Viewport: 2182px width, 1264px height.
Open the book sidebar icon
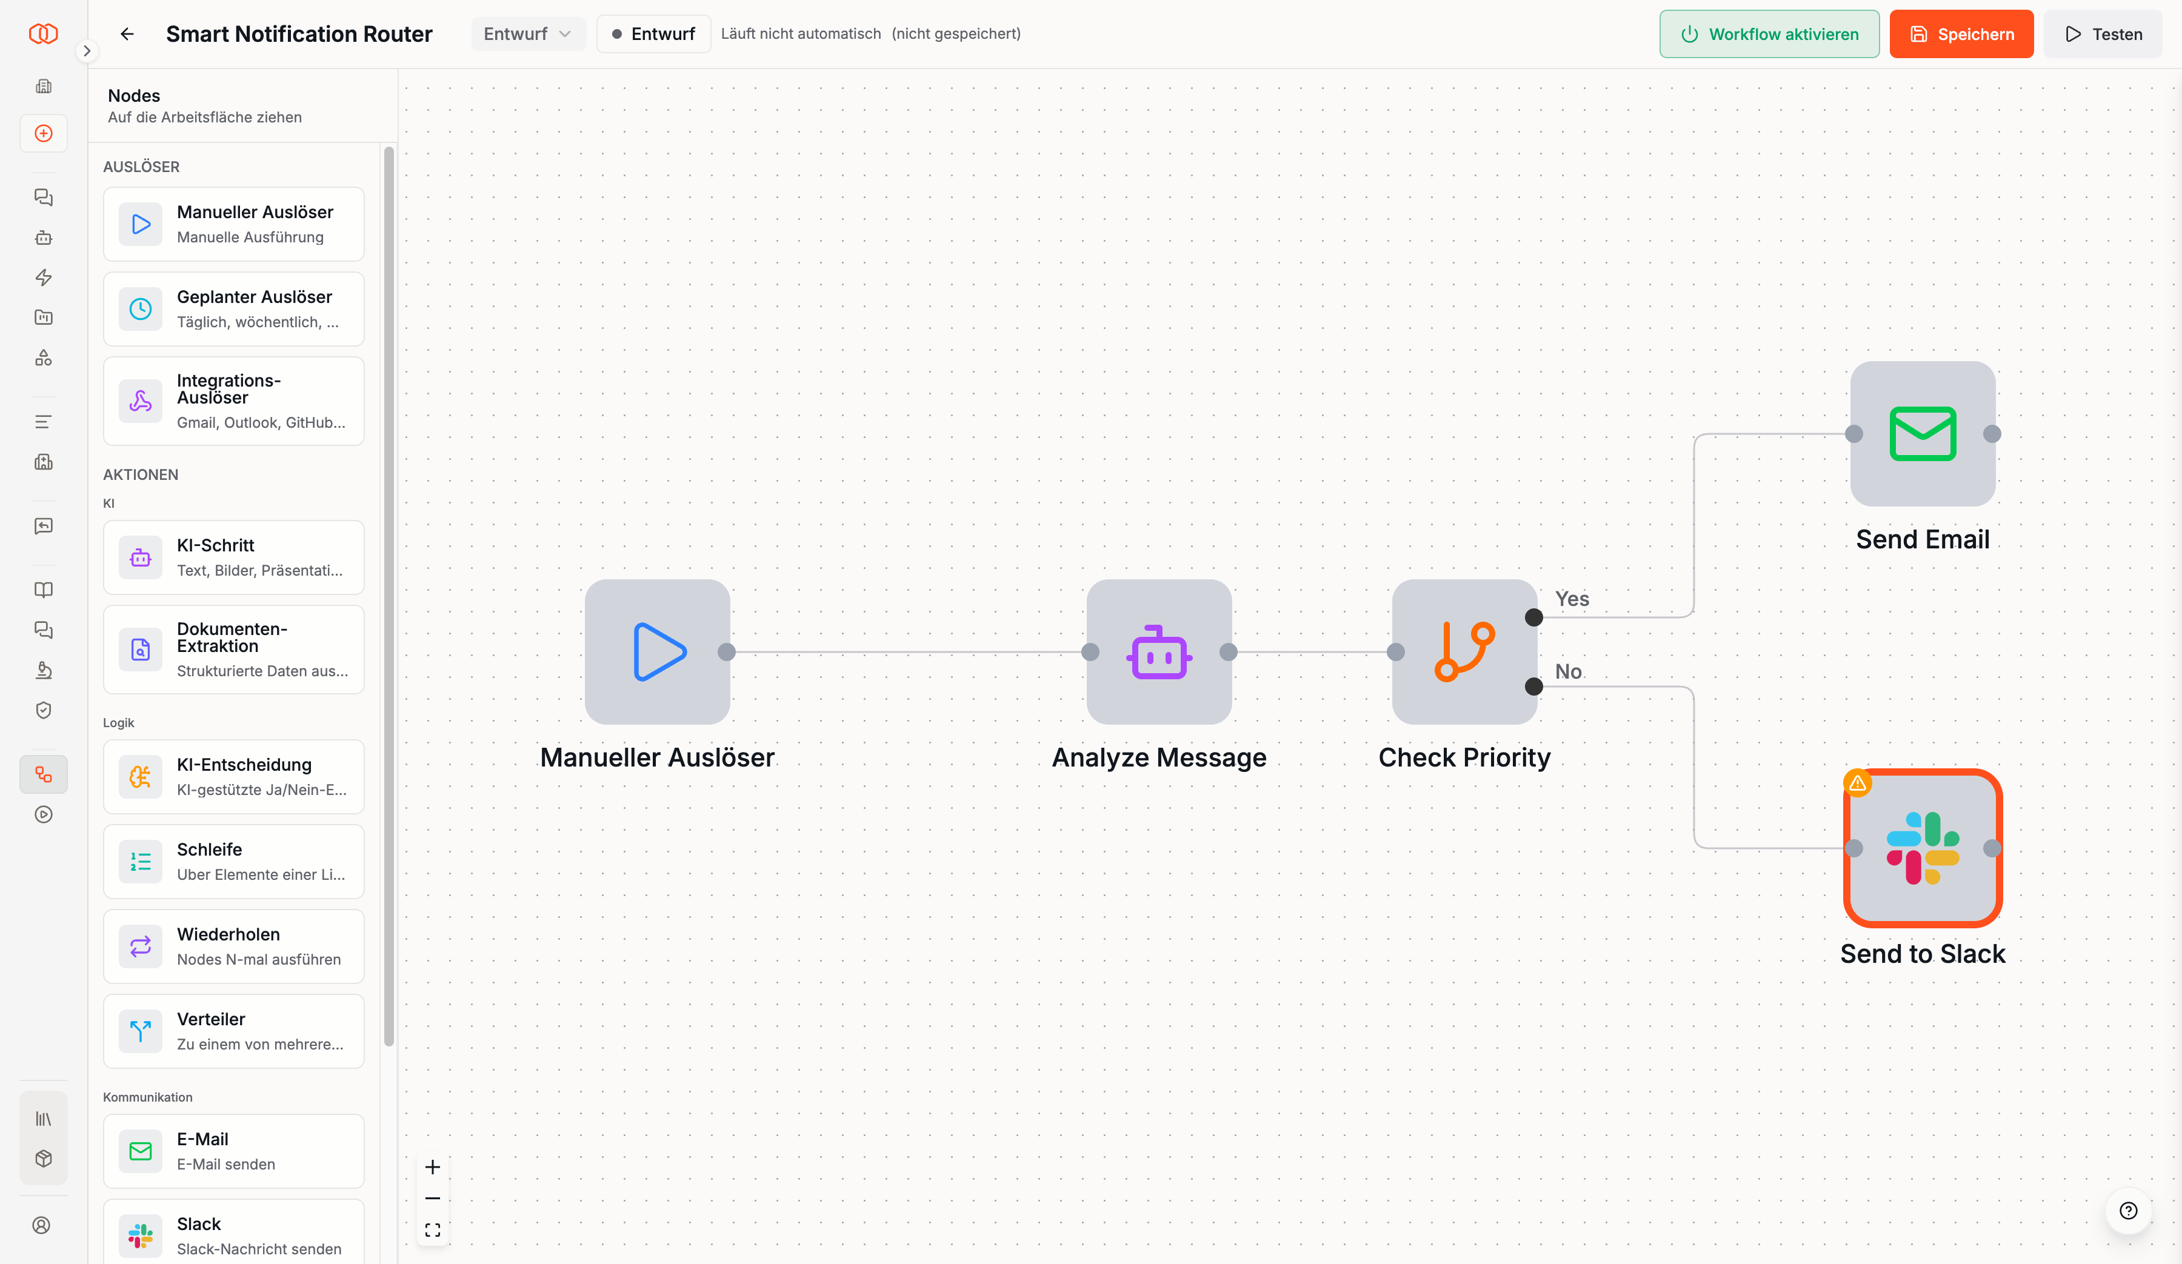43,590
